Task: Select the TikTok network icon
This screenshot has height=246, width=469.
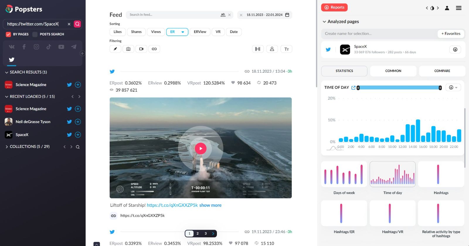Action: (49, 47)
